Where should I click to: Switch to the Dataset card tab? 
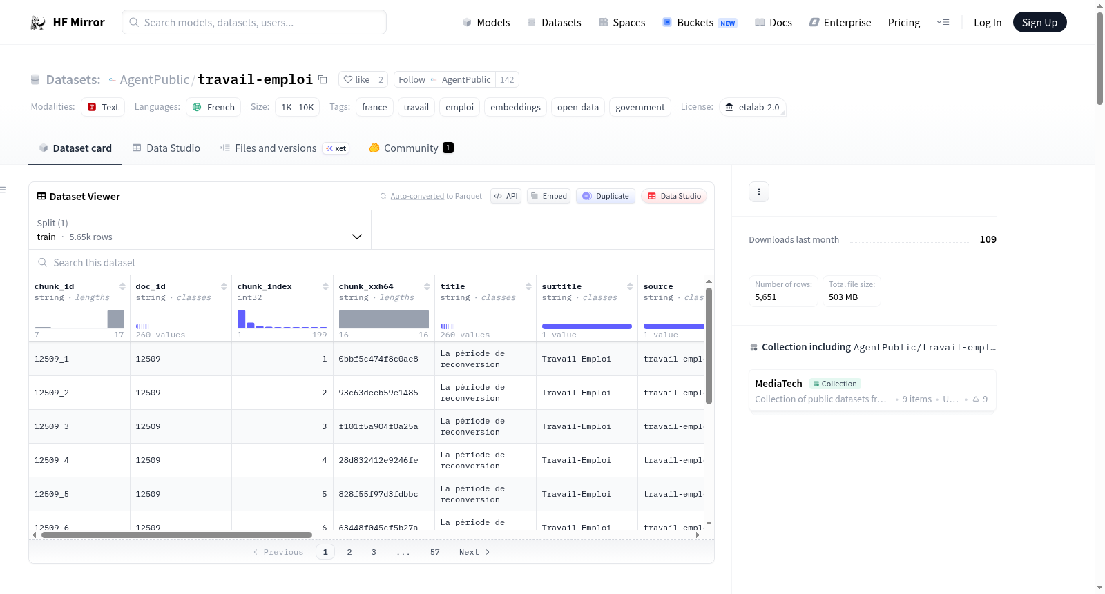(x=75, y=148)
